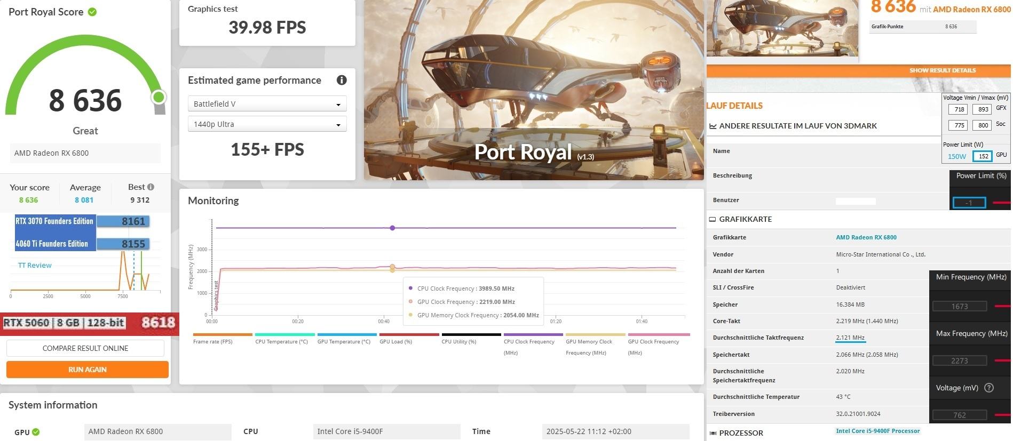Open the AMD Radeon RX 6800 Grafikkarte link

point(866,237)
